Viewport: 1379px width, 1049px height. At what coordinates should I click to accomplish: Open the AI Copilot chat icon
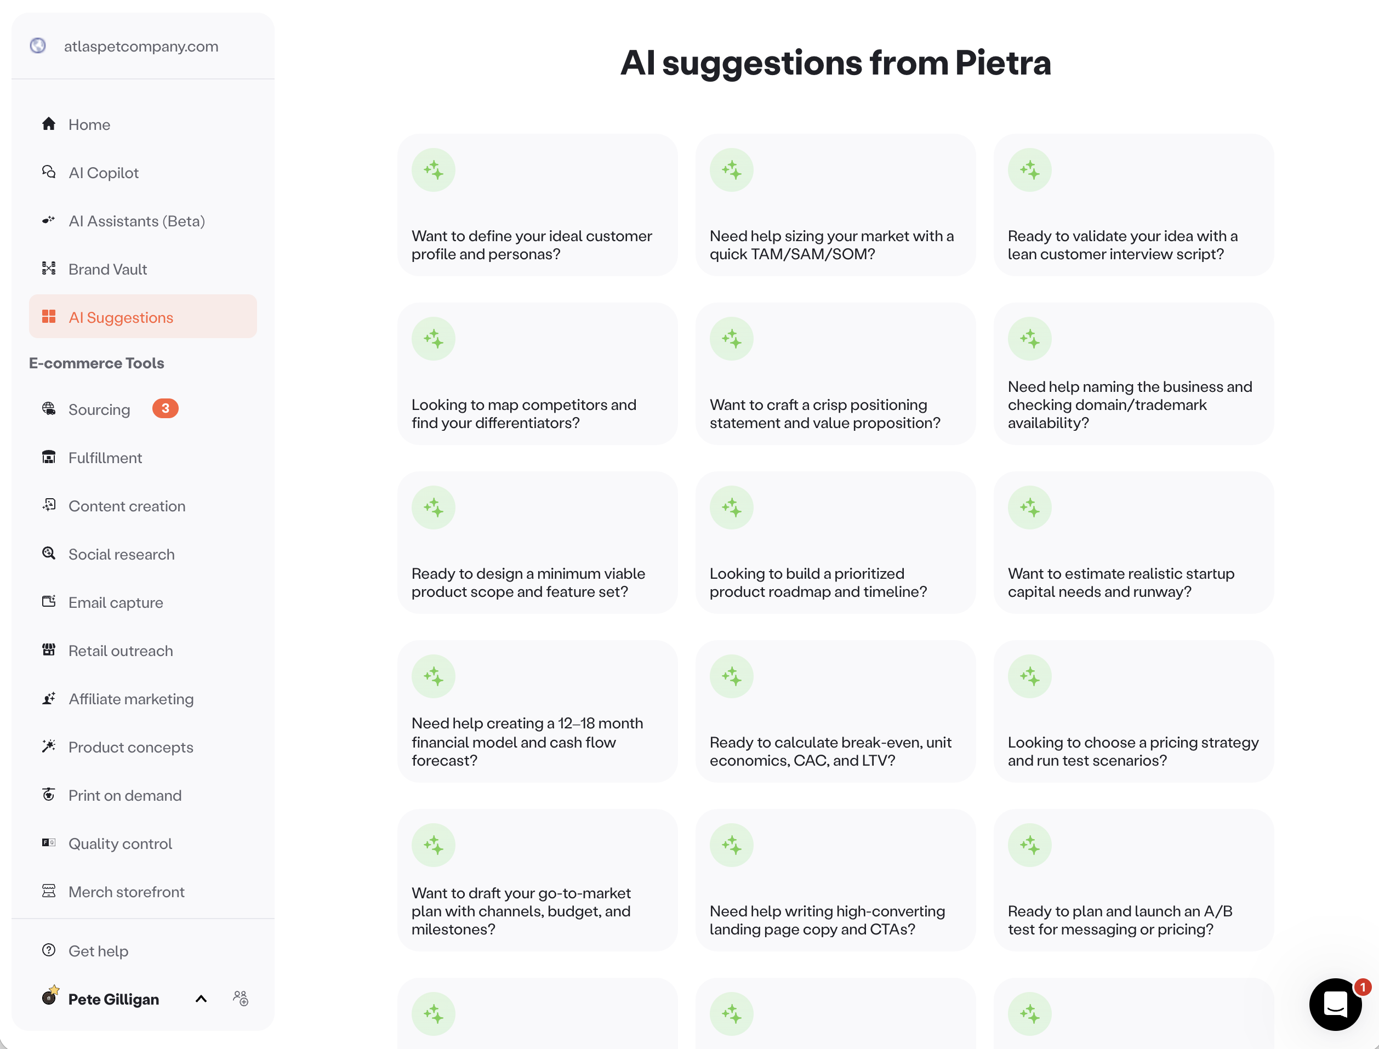click(49, 172)
